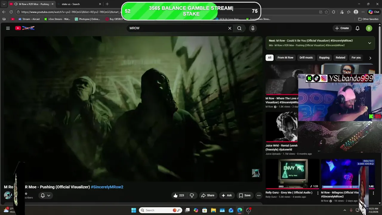Screen dimensions: 382x215
Task: Switch to Microsoft Edge on the taskbar
Action: (x=240, y=210)
